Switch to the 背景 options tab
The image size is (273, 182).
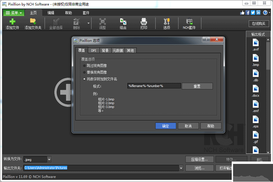[105, 51]
